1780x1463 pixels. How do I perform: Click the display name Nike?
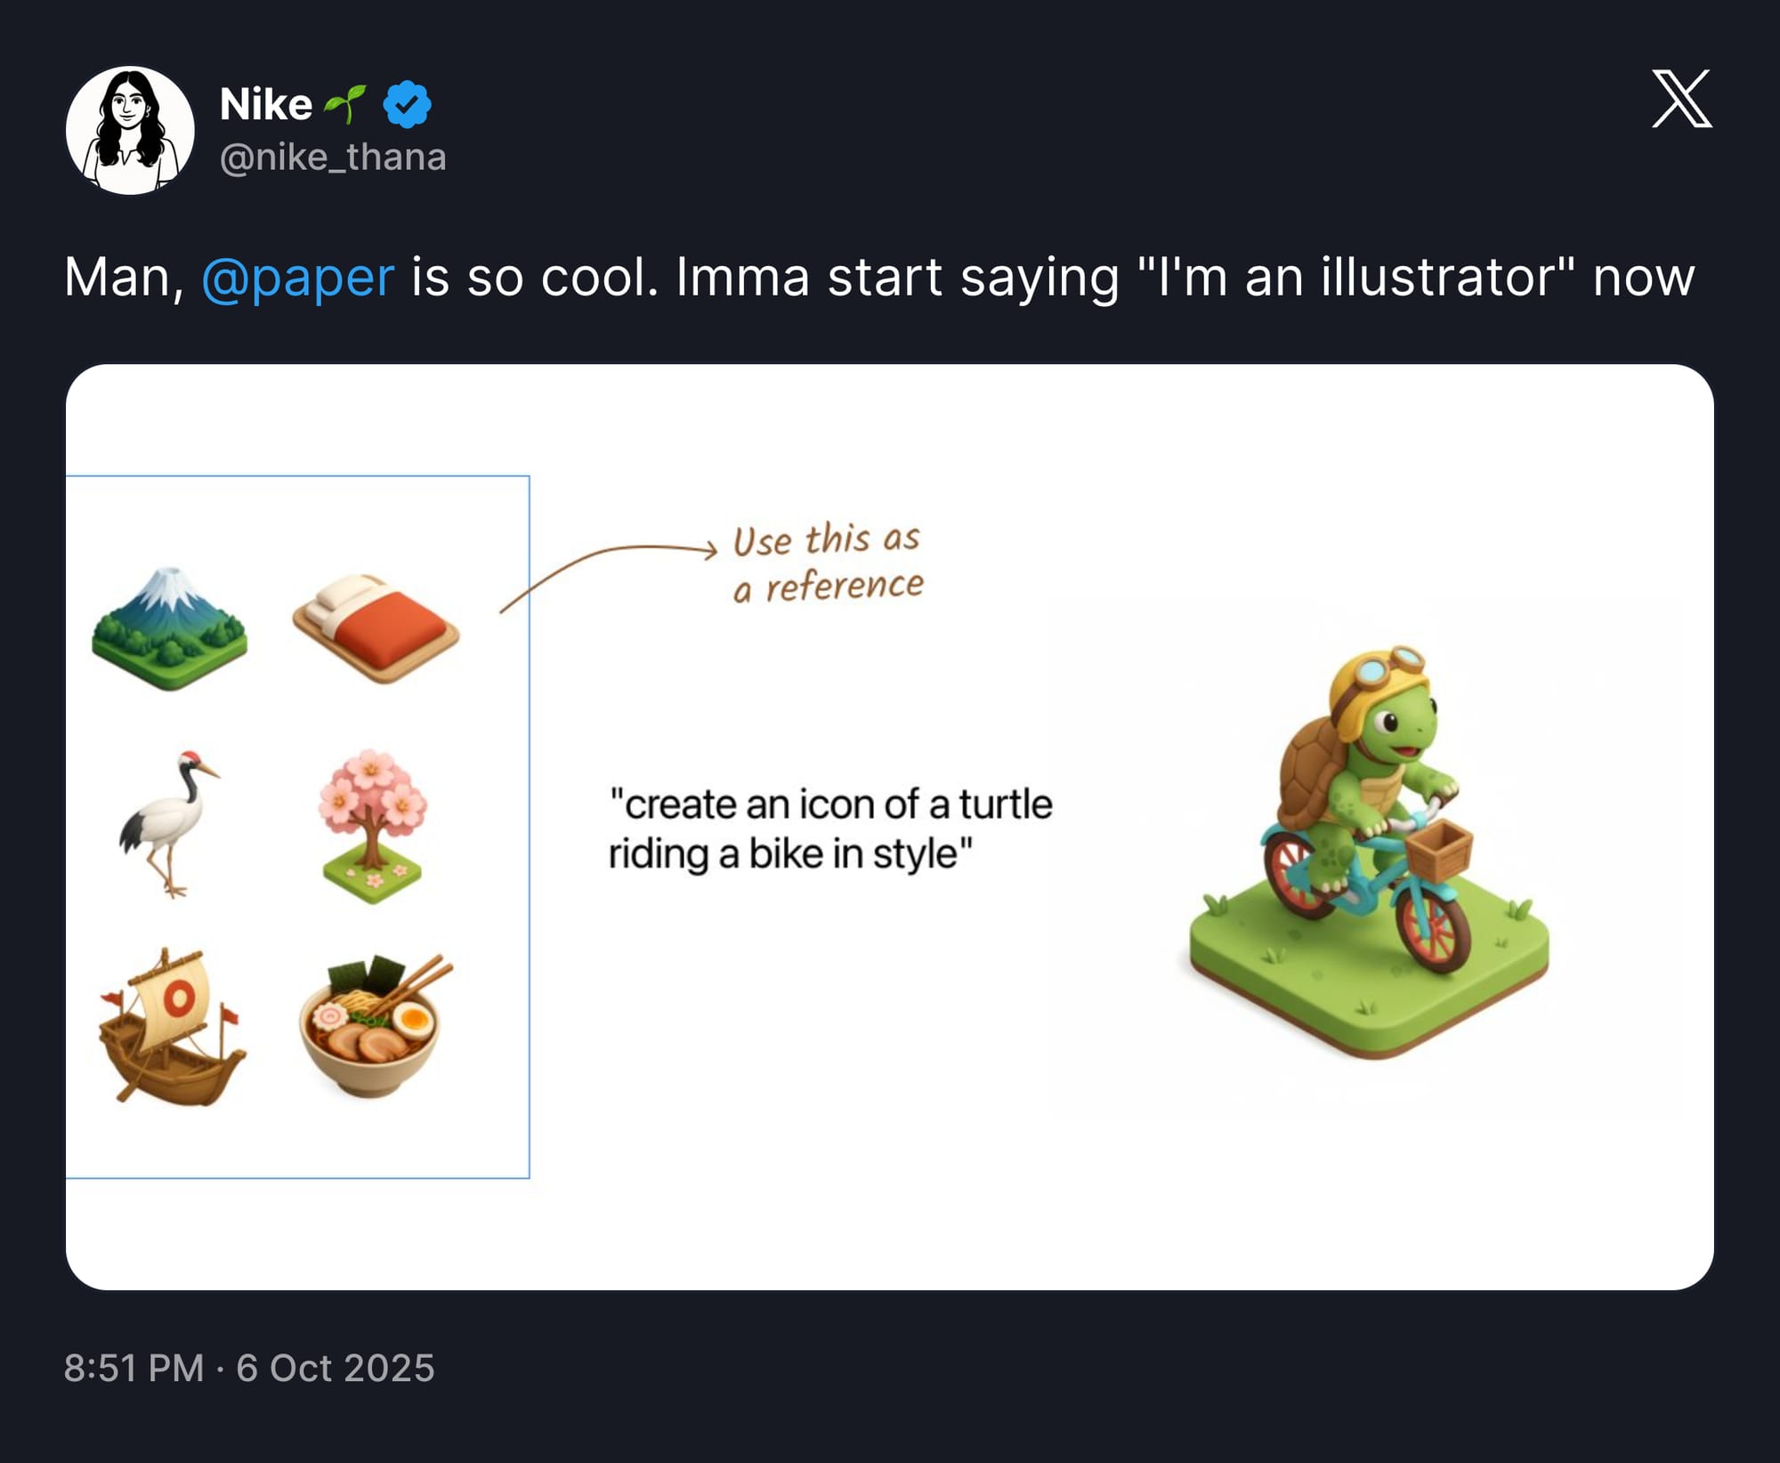(265, 104)
